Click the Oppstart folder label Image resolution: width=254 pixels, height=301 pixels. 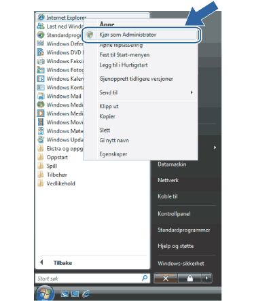click(x=57, y=158)
